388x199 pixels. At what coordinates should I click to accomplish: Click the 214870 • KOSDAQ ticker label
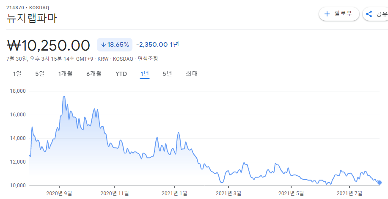tap(28, 8)
